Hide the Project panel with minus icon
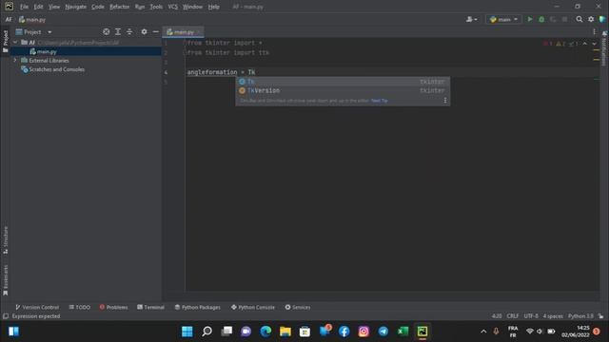 (156, 31)
